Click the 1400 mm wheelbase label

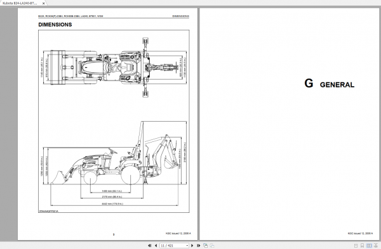[112, 191]
